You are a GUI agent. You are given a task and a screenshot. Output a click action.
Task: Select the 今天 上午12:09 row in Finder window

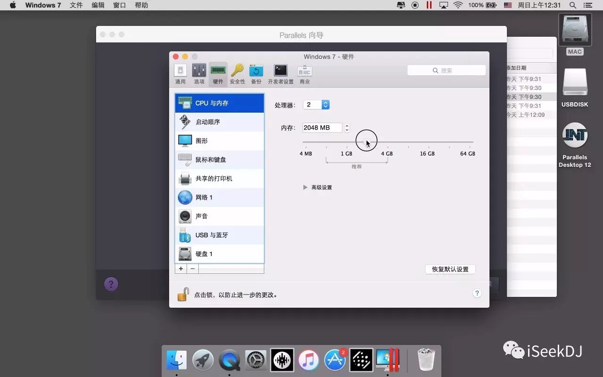(x=531, y=115)
